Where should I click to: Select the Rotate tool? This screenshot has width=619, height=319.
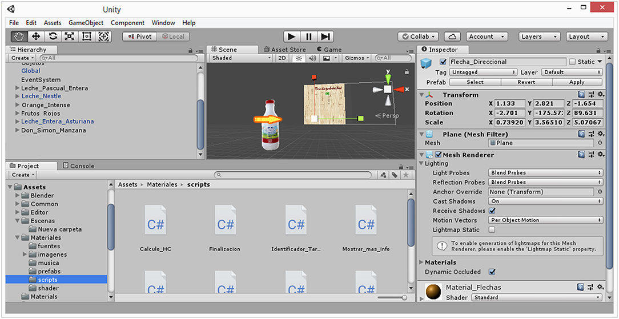pyautogui.click(x=53, y=37)
